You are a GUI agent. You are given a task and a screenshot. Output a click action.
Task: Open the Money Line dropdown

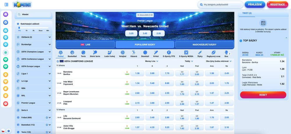(152, 61)
